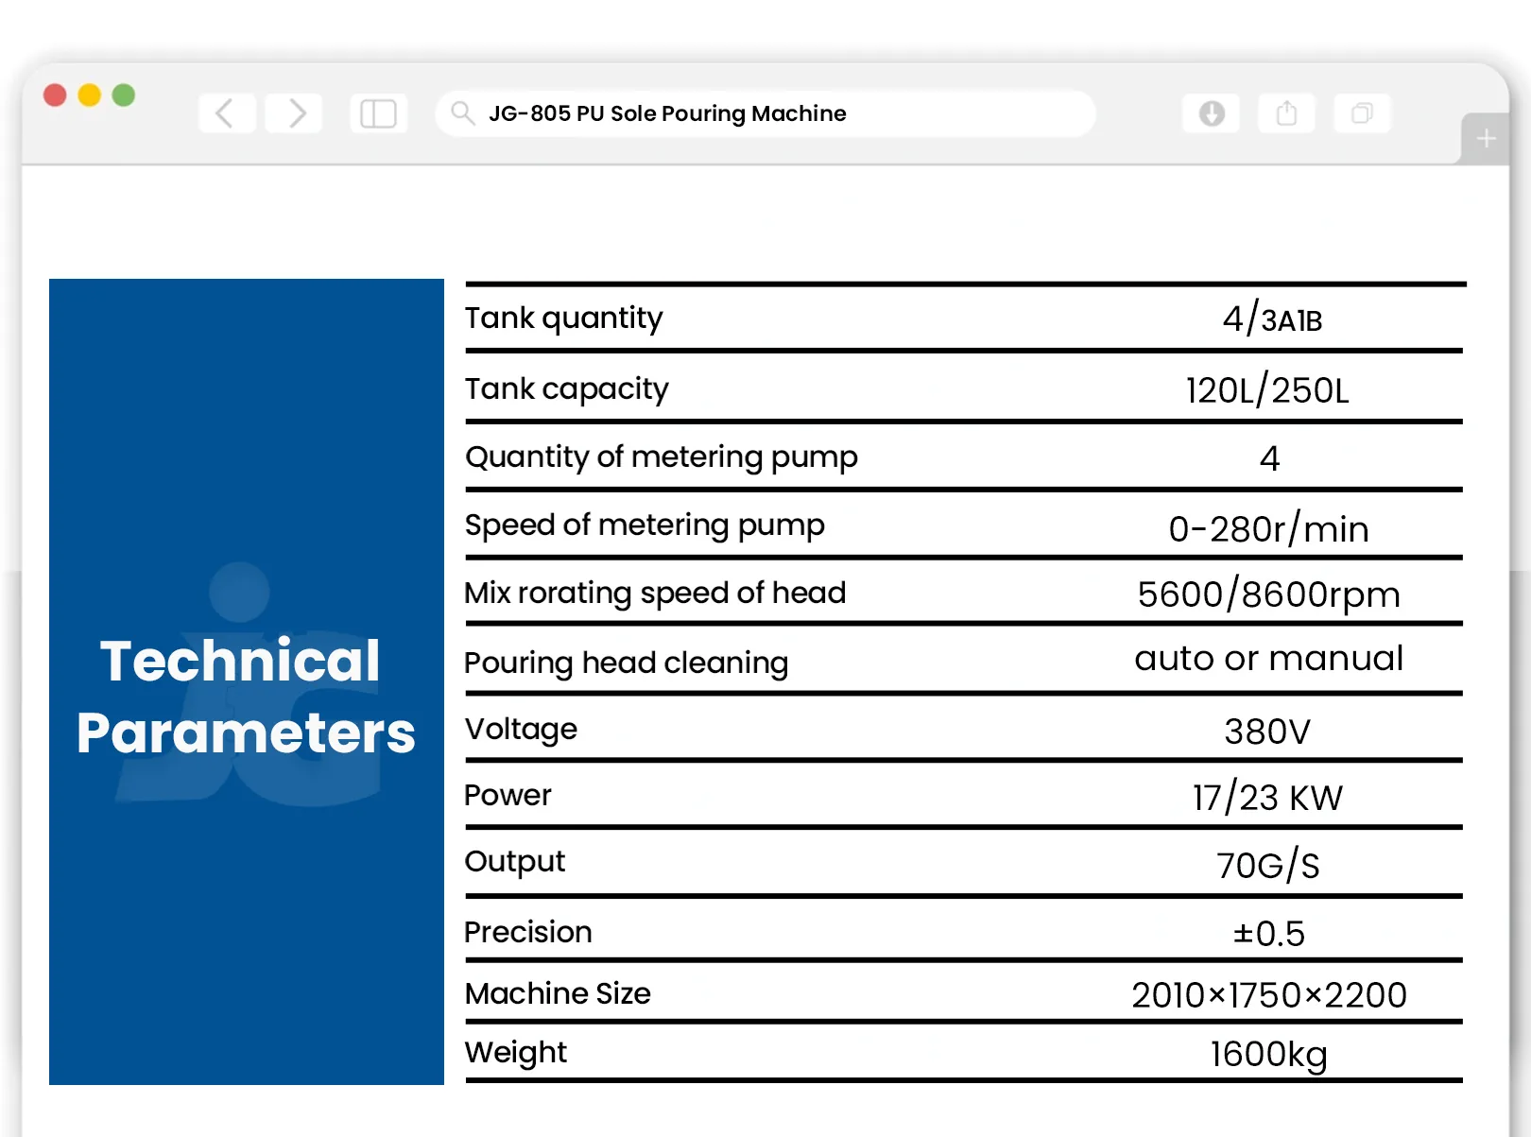Click the share icon
1531x1137 pixels.
[1286, 113]
